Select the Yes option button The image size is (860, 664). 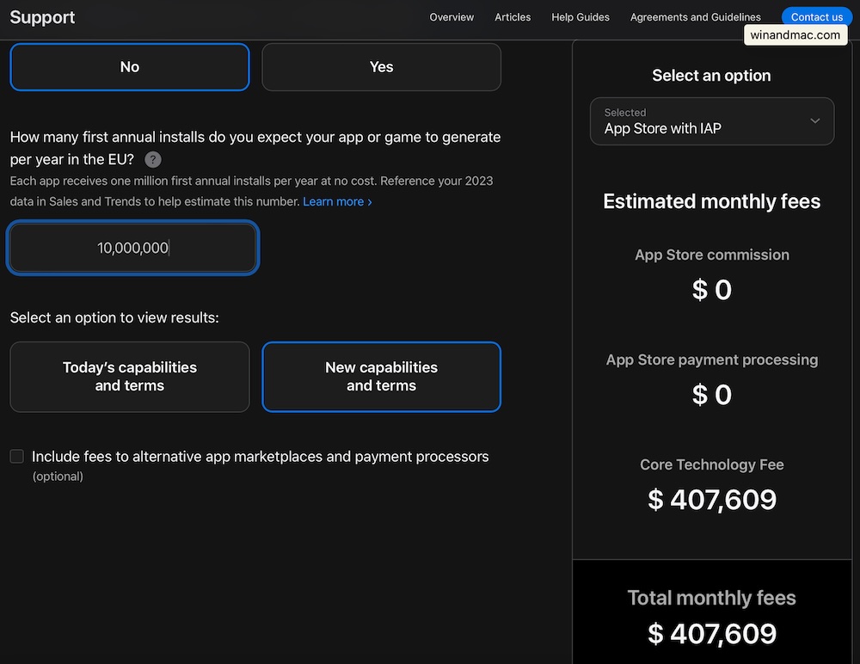[381, 67]
